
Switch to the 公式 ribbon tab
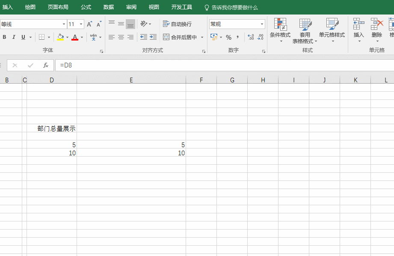[x=86, y=7]
